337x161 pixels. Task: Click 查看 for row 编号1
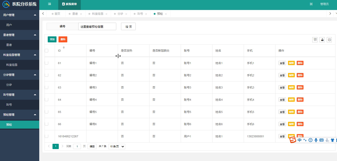282,63
